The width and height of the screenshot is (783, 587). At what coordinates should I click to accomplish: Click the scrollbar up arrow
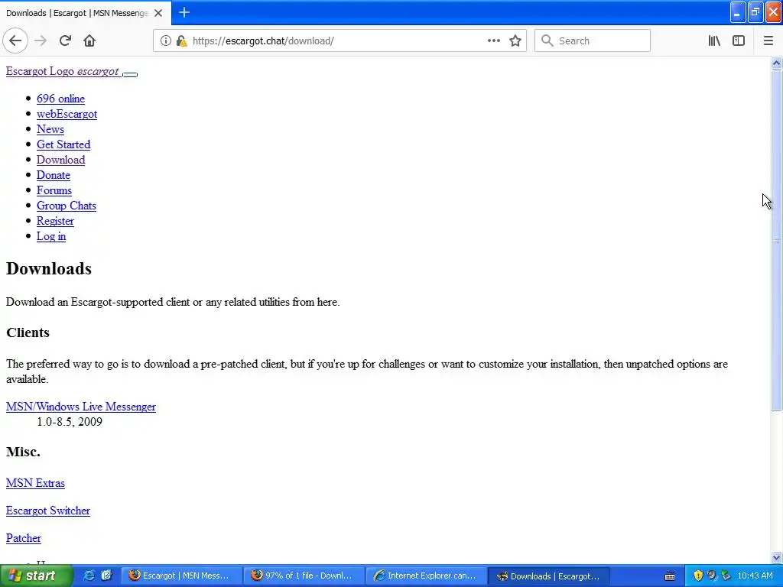pyautogui.click(x=776, y=63)
